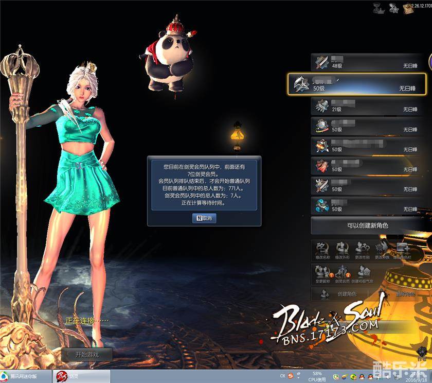Image resolution: width=432 pixels, height=383 pixels.
Task: Switch to 腾讯网迷你版 in the taskbar
Action: (21, 376)
